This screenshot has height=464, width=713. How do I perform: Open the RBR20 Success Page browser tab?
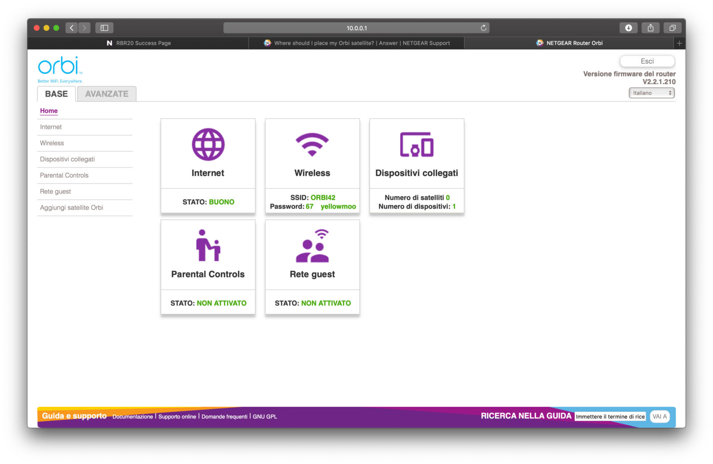click(138, 43)
